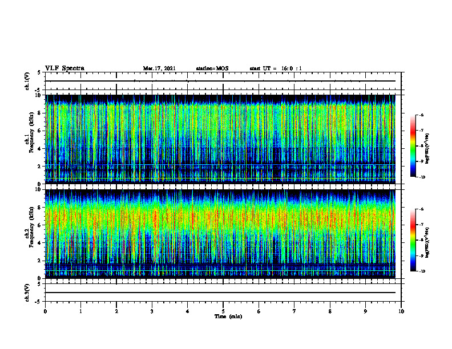452x349 pixels.
Task: Click the 'Time (min)' axis label
Action: pyautogui.click(x=228, y=316)
